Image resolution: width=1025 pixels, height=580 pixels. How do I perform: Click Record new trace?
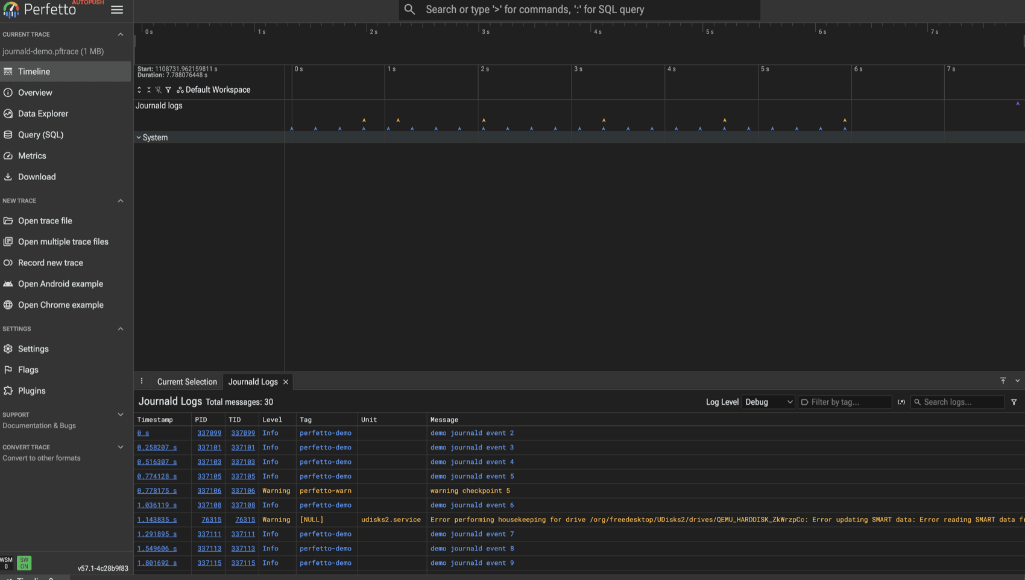pyautogui.click(x=65, y=263)
